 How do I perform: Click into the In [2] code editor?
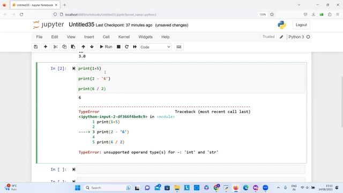click(x=191, y=78)
